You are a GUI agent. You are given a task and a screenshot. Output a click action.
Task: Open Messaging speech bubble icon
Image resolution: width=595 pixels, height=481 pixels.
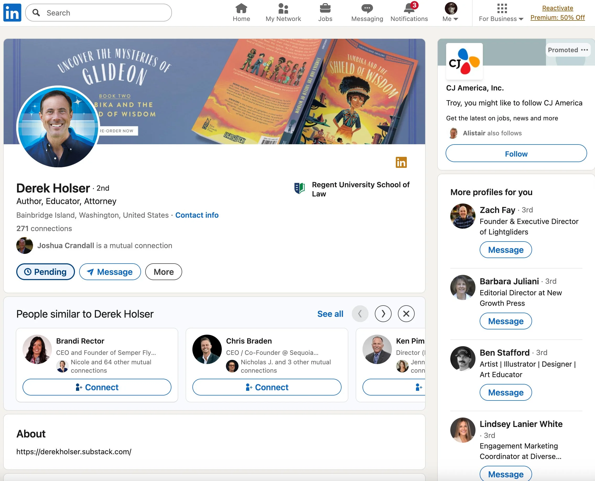367,8
